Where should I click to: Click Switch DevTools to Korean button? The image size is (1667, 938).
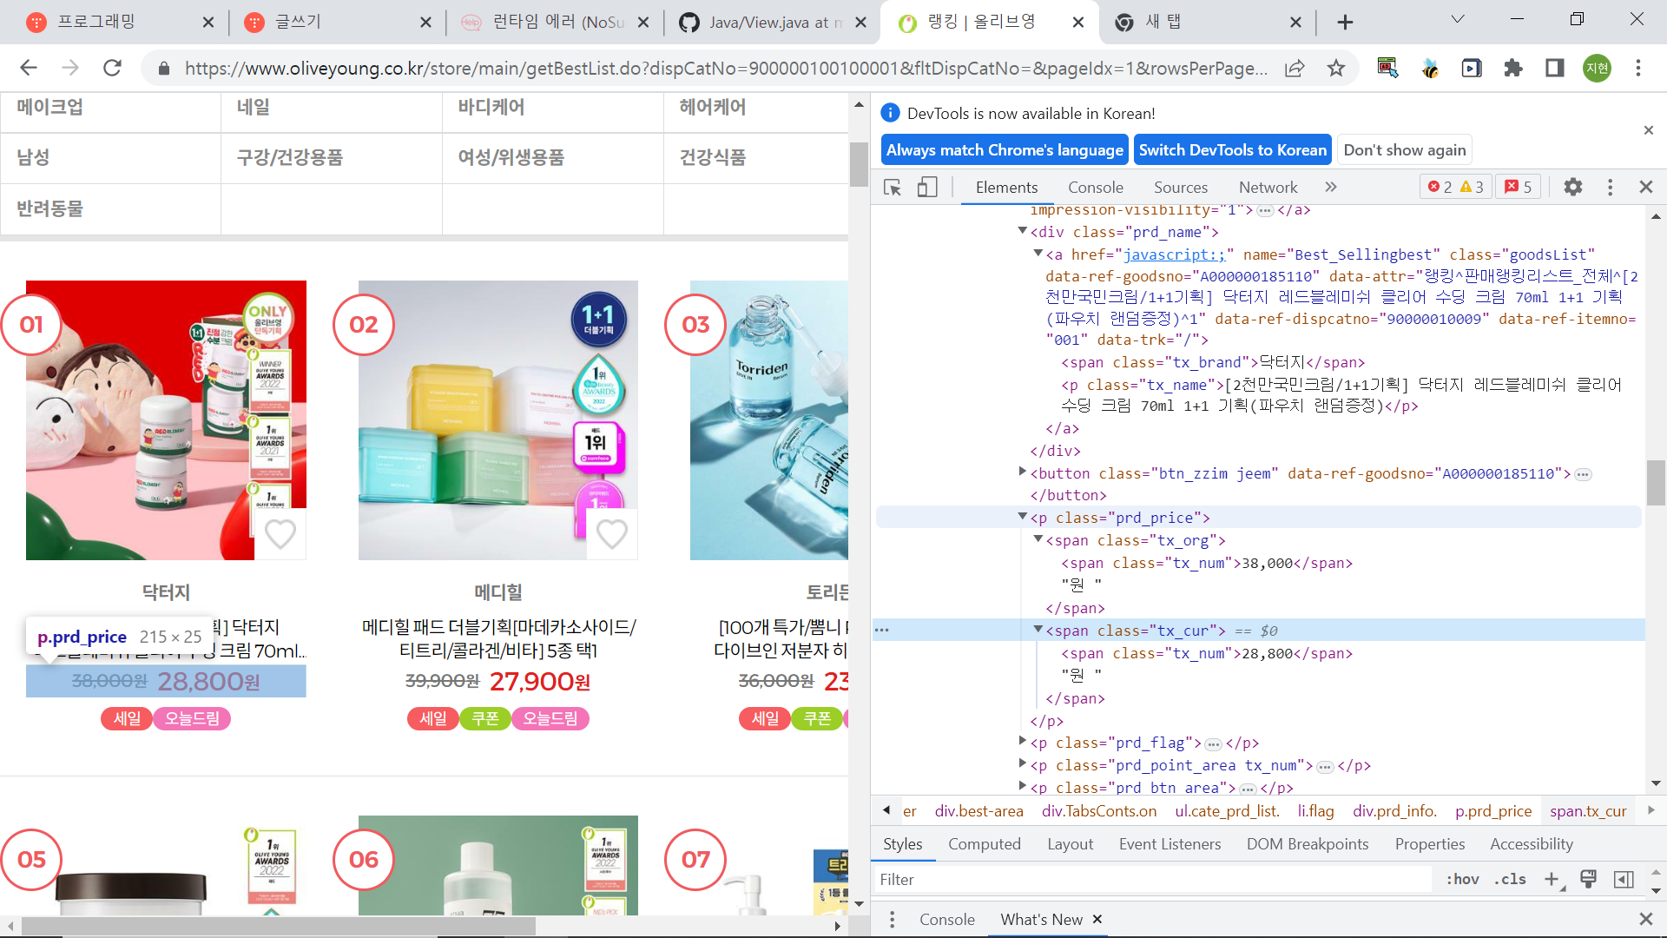pos(1232,149)
